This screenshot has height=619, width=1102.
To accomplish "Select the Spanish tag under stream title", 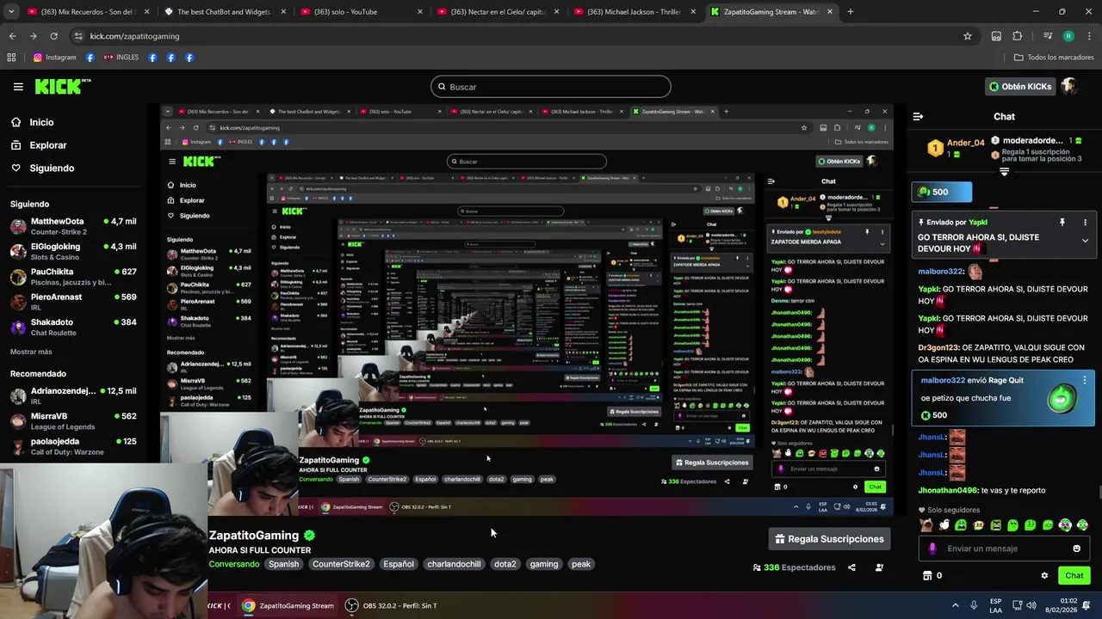I will [283, 564].
